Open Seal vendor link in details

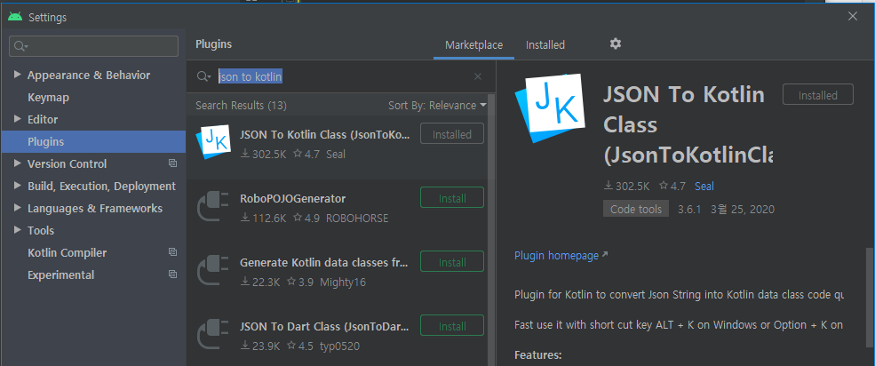(704, 187)
